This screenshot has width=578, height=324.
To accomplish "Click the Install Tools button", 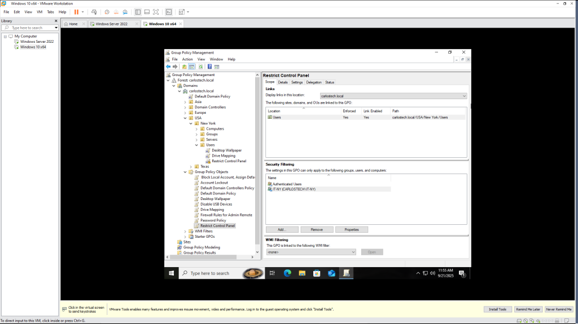I will click(498, 309).
